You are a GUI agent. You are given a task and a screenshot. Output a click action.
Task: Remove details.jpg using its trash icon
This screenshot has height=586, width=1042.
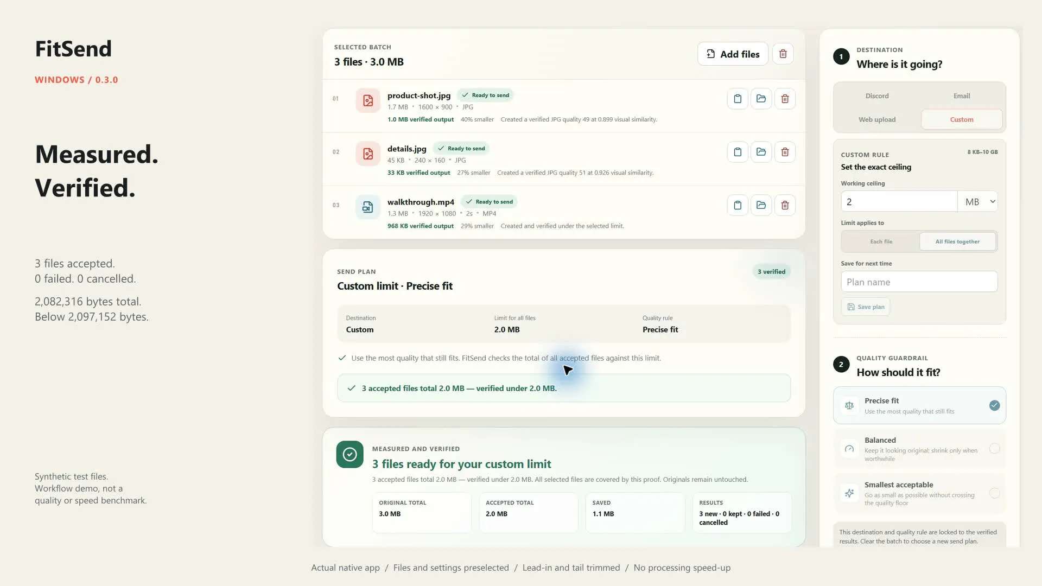785,152
